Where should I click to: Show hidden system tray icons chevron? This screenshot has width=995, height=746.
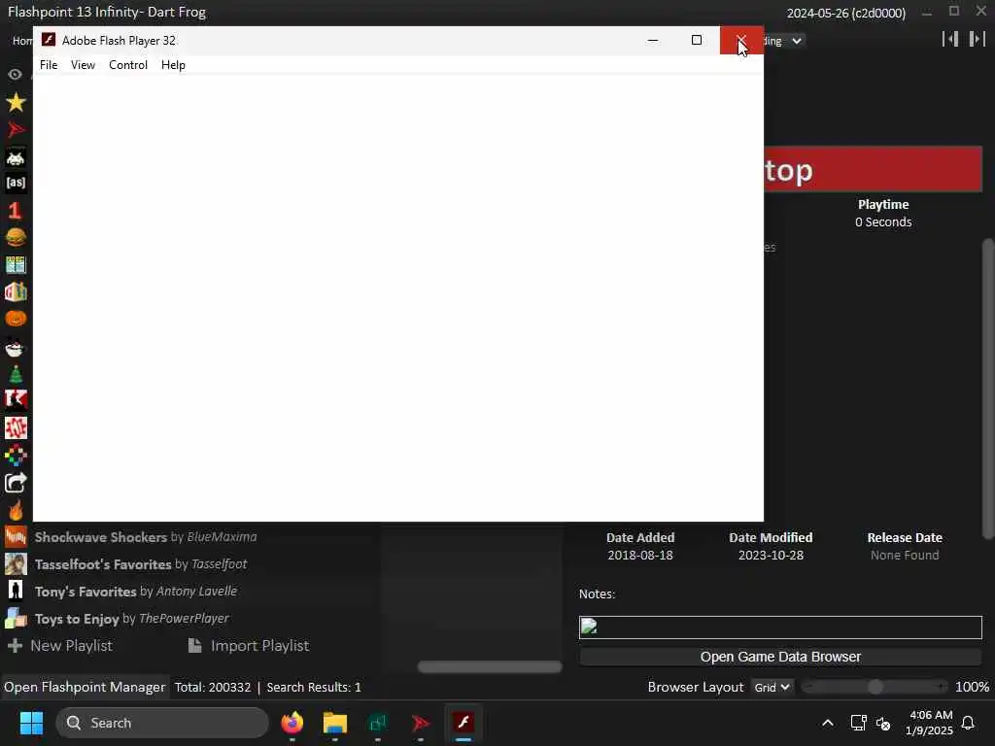pyautogui.click(x=828, y=723)
